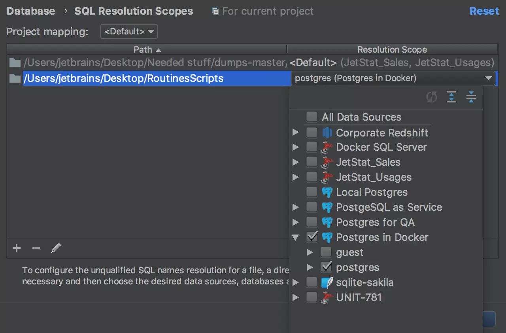Click the sqlite-sakila feather icon

pyautogui.click(x=327, y=282)
